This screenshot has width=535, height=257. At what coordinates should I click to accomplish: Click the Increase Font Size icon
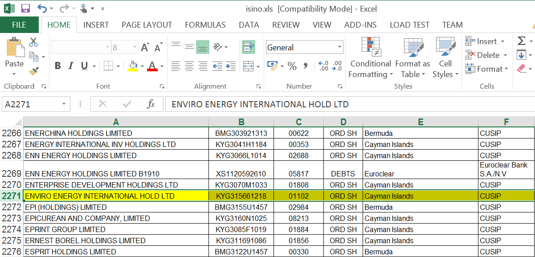(x=144, y=47)
